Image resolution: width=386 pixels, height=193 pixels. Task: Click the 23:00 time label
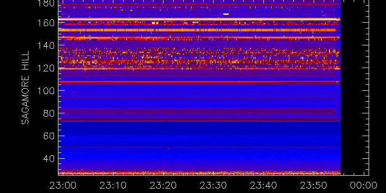pos(63,185)
